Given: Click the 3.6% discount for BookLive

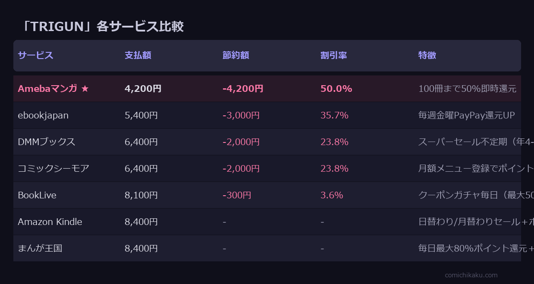Looking at the screenshot, I should click(x=332, y=195).
